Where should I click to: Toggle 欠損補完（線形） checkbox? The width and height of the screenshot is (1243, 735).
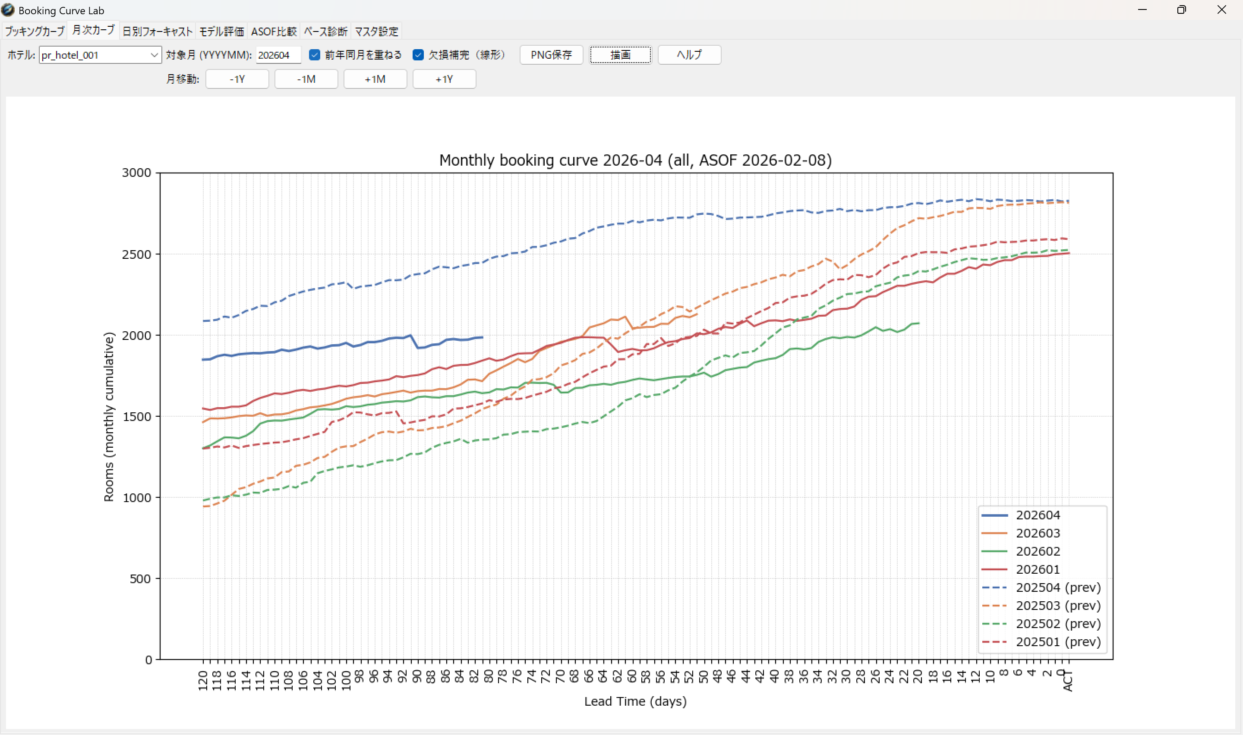pyautogui.click(x=418, y=55)
